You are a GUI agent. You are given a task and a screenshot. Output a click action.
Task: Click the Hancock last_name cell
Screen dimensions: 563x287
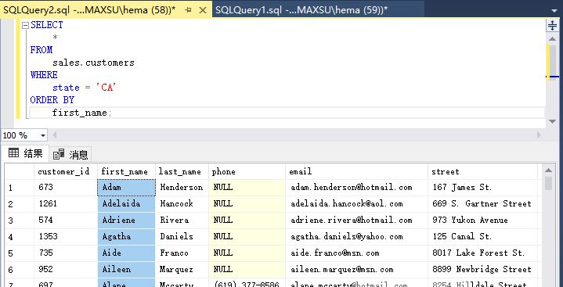tap(182, 204)
